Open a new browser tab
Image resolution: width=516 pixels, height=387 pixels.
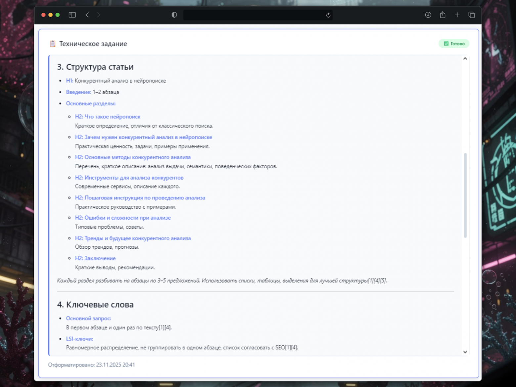tap(457, 15)
